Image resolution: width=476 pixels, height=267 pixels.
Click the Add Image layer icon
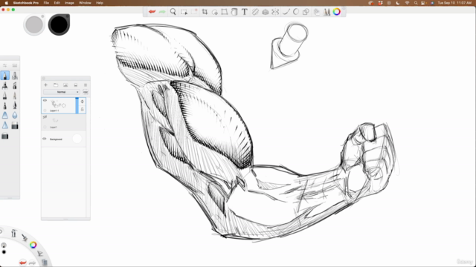[65, 85]
